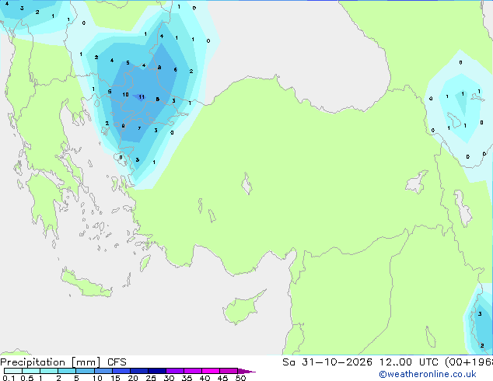Click the purple arrow tip of the legend
Image resolution: width=493 pixels, height=381 pixels.
tap(247, 371)
